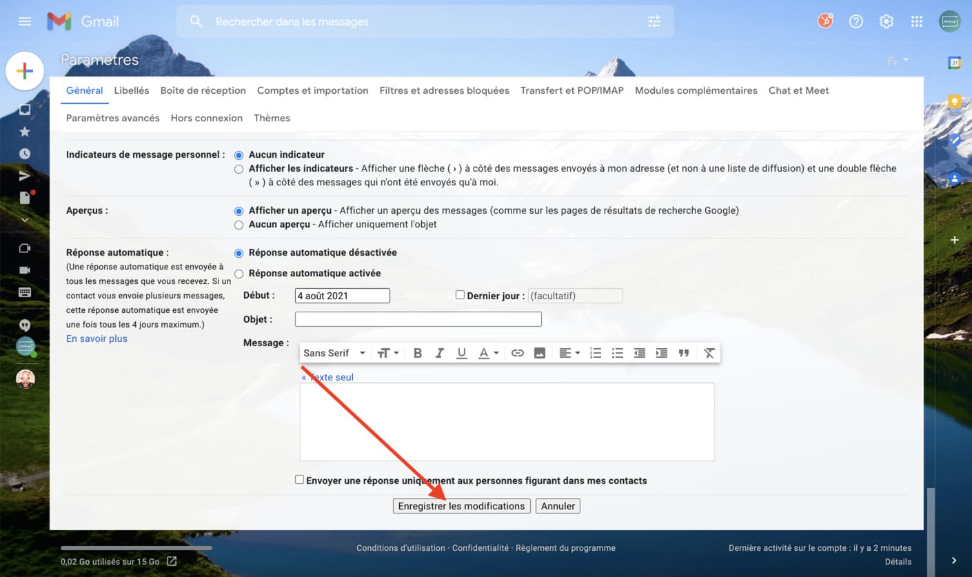The width and height of the screenshot is (972, 577).
Task: Open the Help question mark icon
Action: coord(856,21)
